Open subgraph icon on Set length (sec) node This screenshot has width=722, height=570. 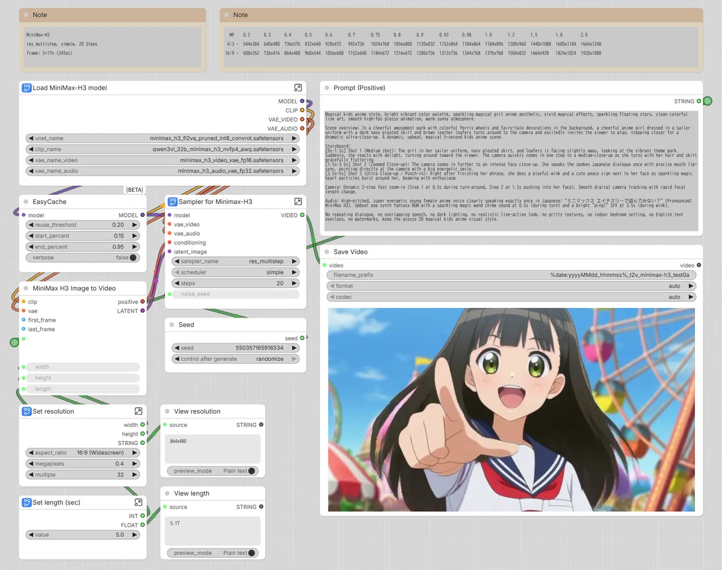(138, 502)
